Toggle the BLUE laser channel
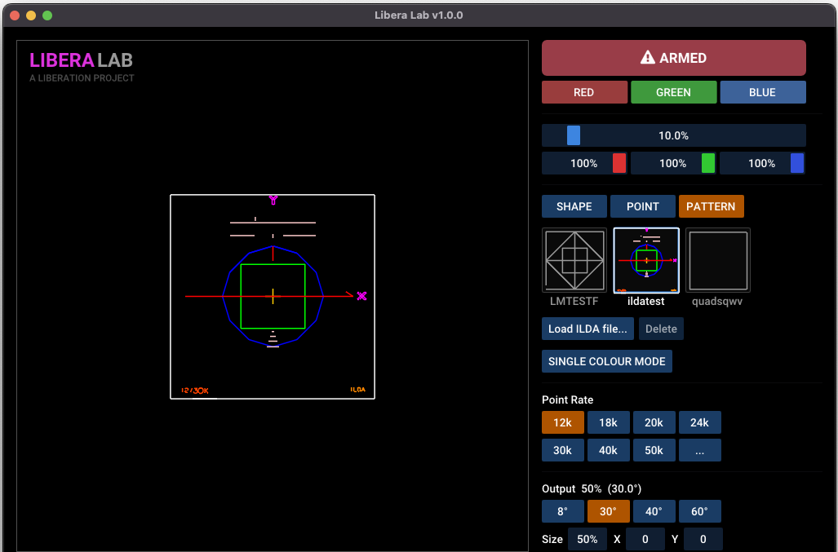 [763, 92]
